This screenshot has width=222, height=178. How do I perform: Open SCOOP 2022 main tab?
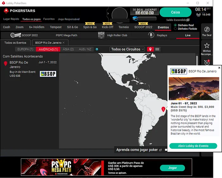(x=143, y=27)
